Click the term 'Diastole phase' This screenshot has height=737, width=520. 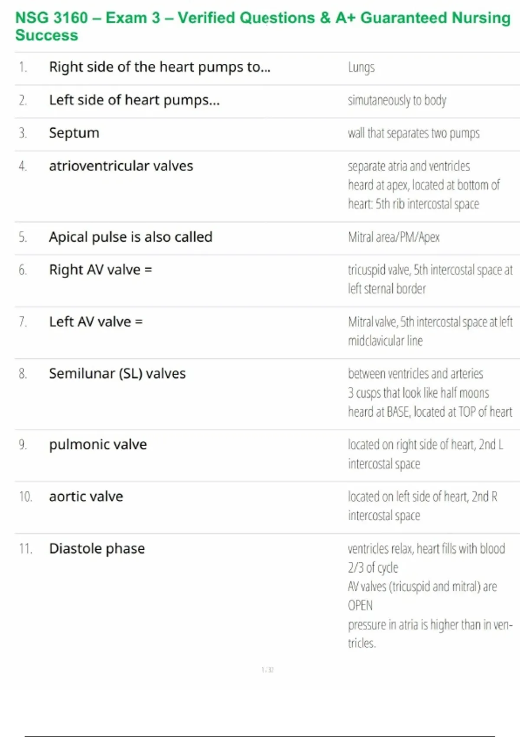97,549
